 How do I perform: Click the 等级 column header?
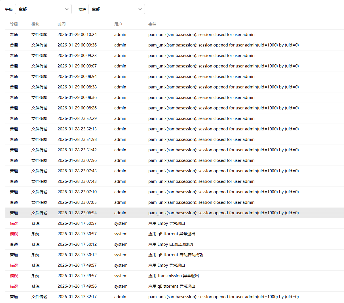(x=14, y=24)
